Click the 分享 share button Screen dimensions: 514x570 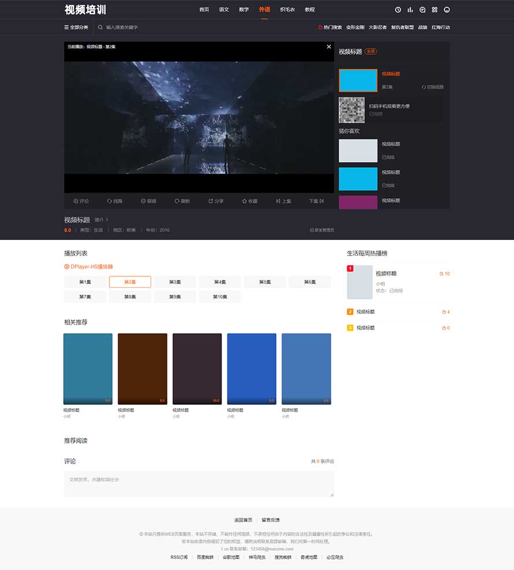[216, 201]
